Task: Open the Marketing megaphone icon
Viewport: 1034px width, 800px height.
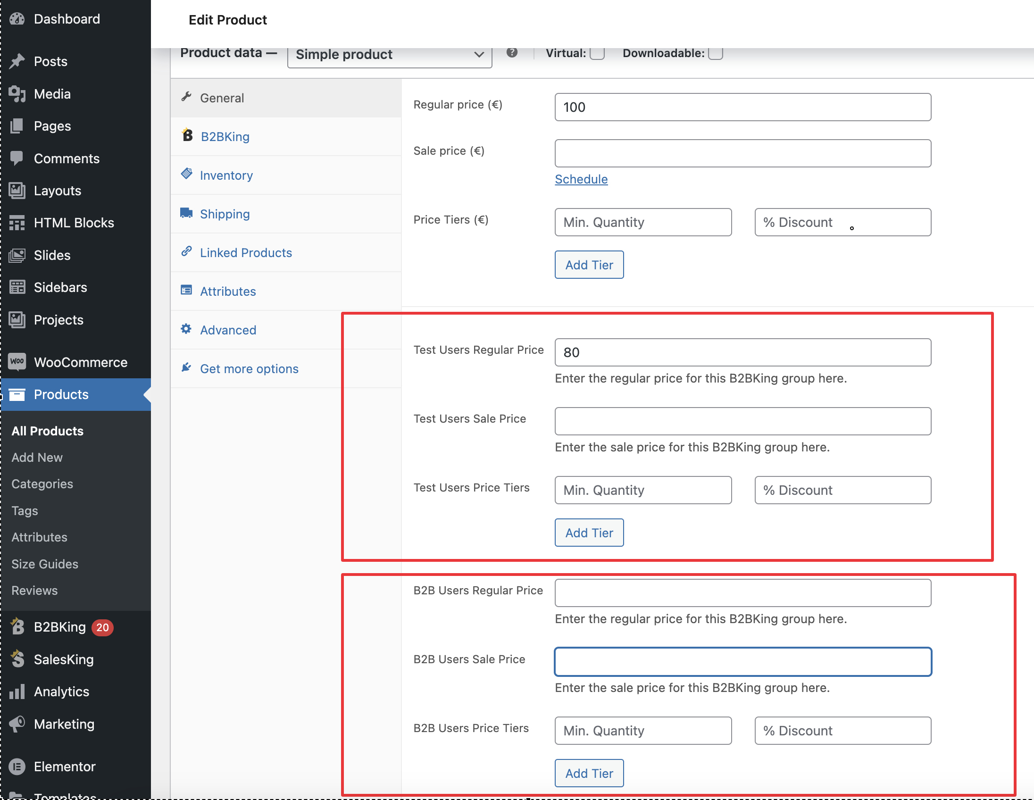Action: (x=17, y=724)
